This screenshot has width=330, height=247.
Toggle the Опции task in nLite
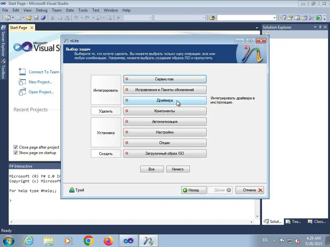[165, 142]
